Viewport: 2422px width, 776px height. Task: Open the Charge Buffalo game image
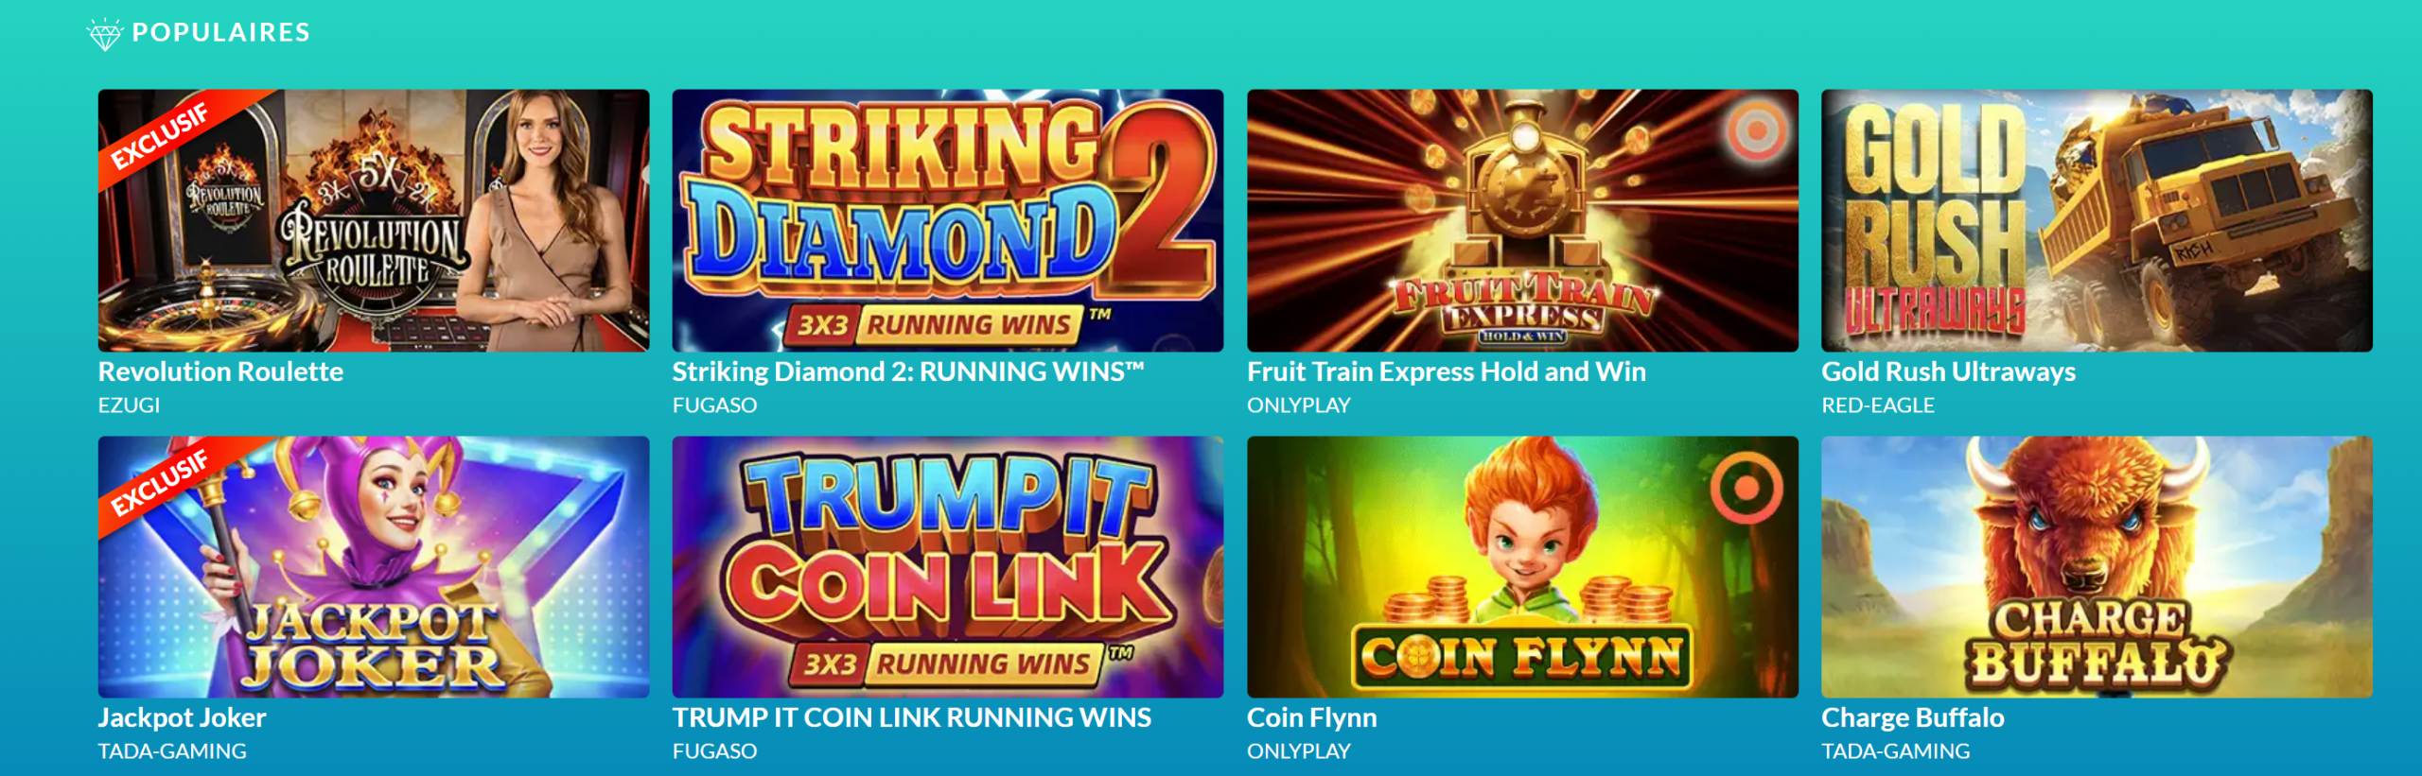2097,567
